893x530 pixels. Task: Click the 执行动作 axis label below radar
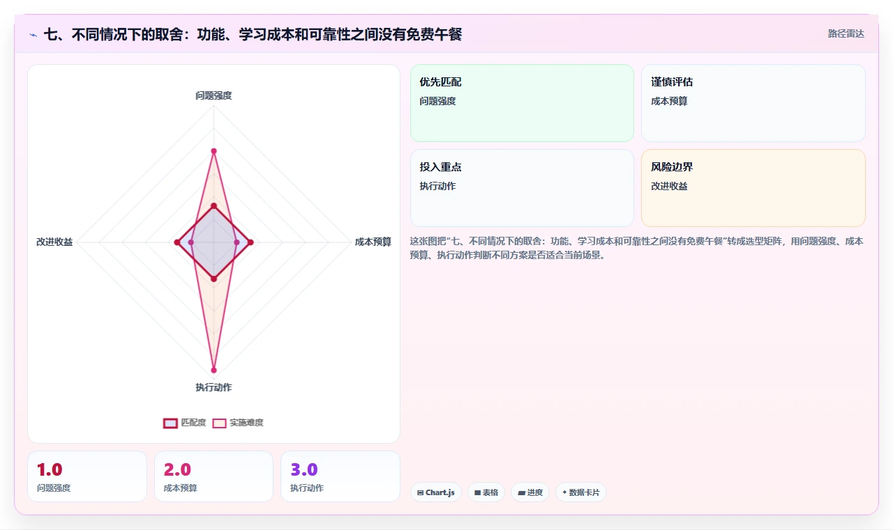[213, 387]
